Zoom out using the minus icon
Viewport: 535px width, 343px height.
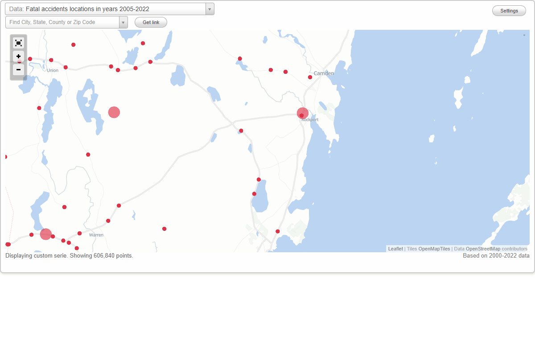pyautogui.click(x=18, y=70)
